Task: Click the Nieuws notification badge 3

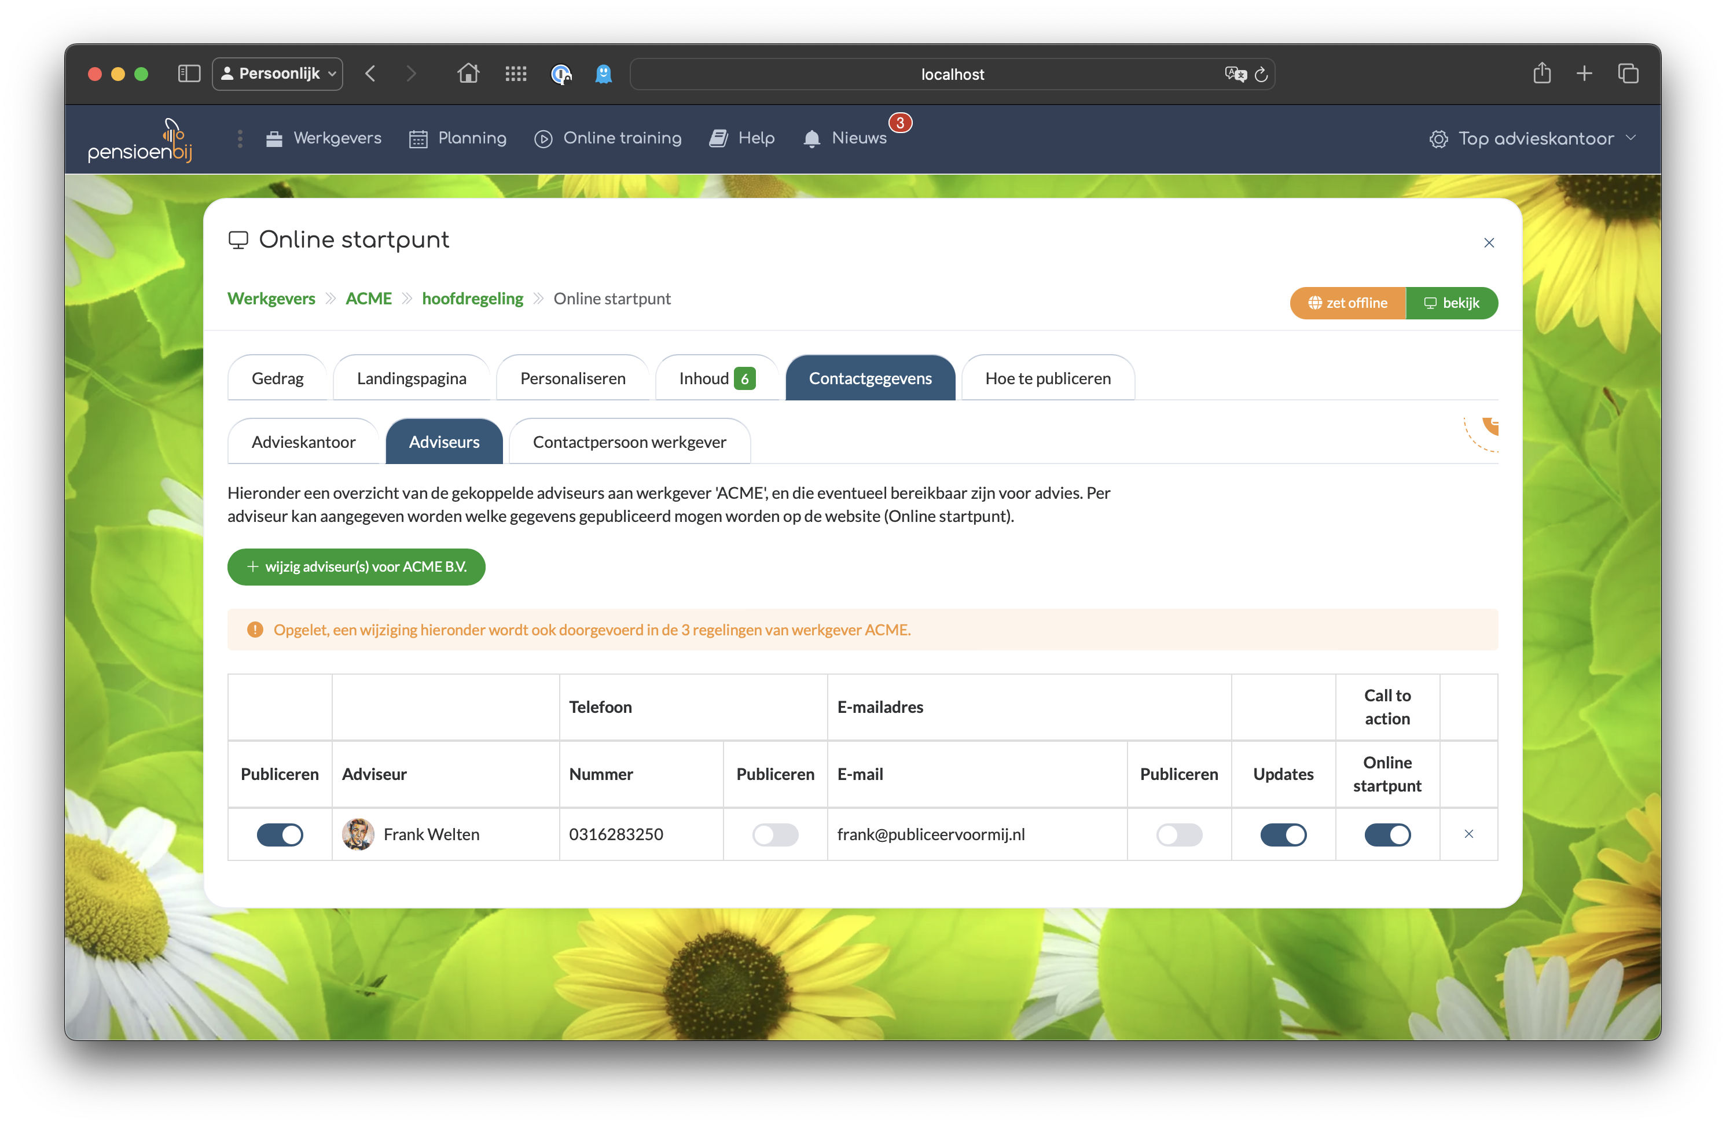Action: click(x=900, y=123)
